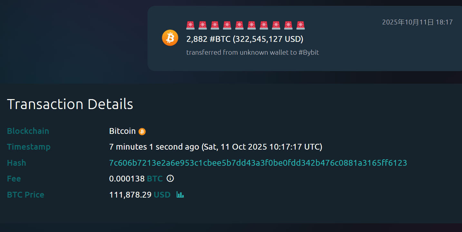The width and height of the screenshot is (462, 232).
Task: Click the alert date 2025年10月11日 18:17
Action: 417,22
